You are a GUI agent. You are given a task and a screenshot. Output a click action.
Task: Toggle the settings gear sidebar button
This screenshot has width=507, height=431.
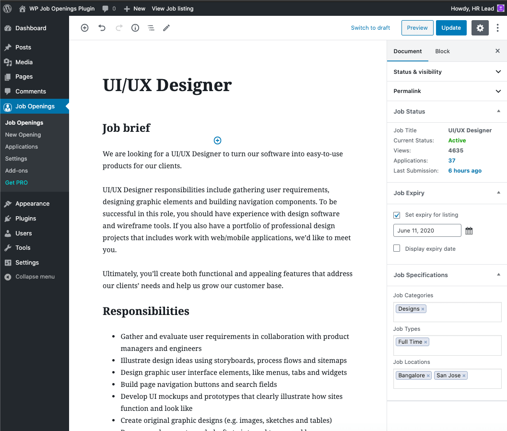480,28
